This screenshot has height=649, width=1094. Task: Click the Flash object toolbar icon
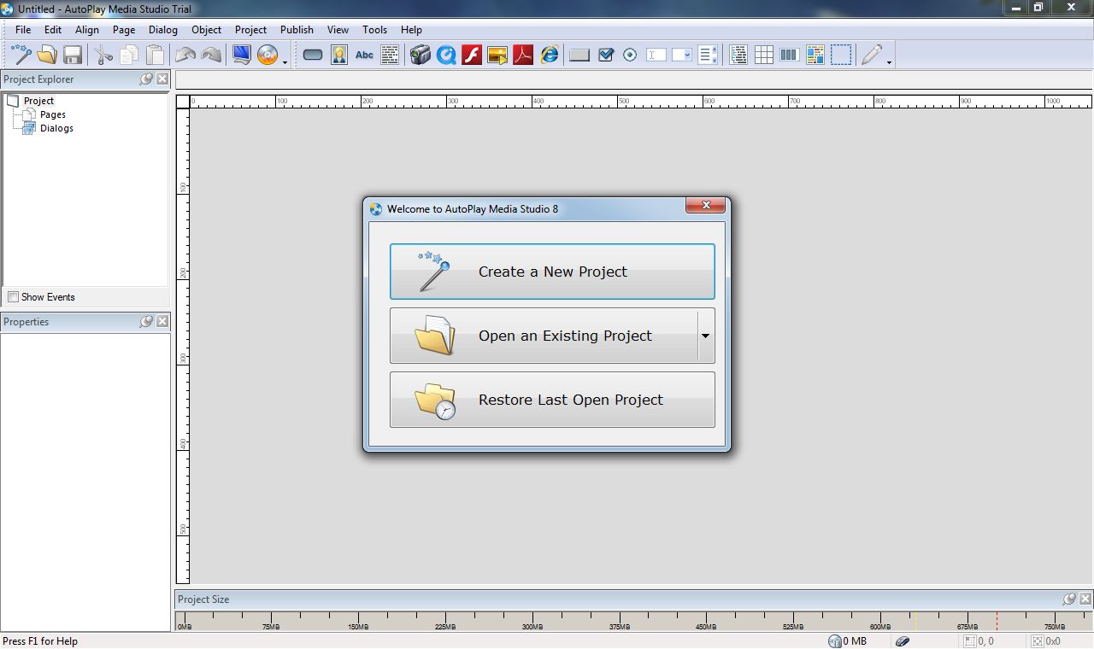pyautogui.click(x=472, y=56)
